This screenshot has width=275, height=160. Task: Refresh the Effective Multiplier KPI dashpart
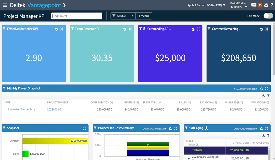pos(56,29)
